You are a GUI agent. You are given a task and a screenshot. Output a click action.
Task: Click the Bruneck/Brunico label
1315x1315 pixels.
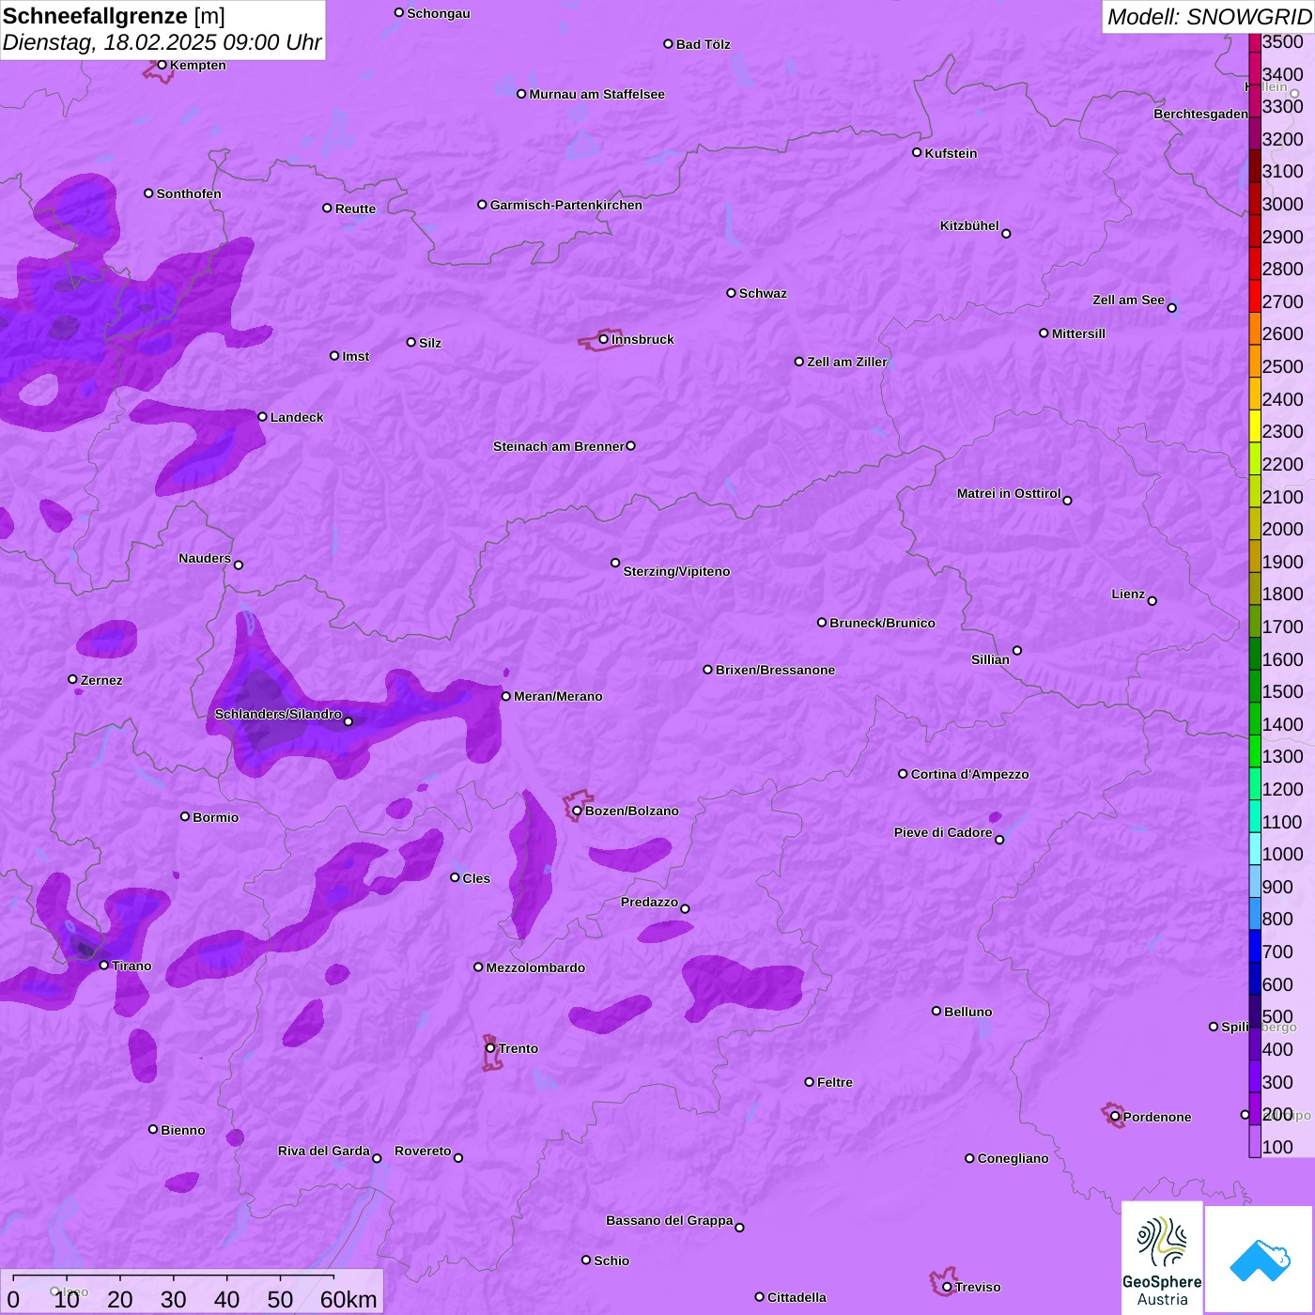pyautogui.click(x=882, y=623)
